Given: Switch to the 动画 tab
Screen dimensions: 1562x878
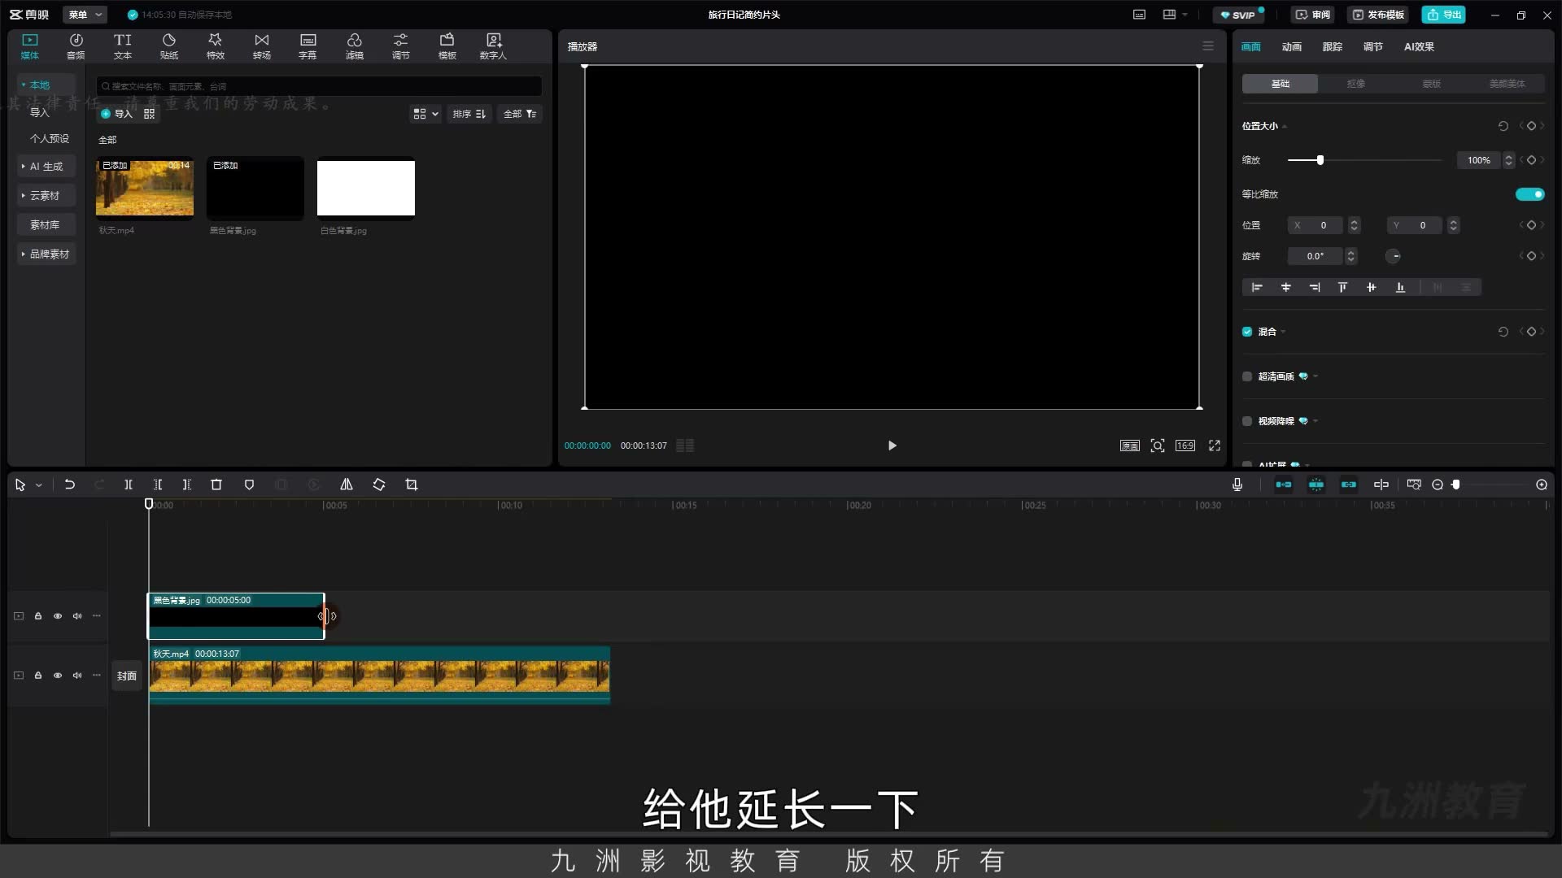Looking at the screenshot, I should (1292, 46).
